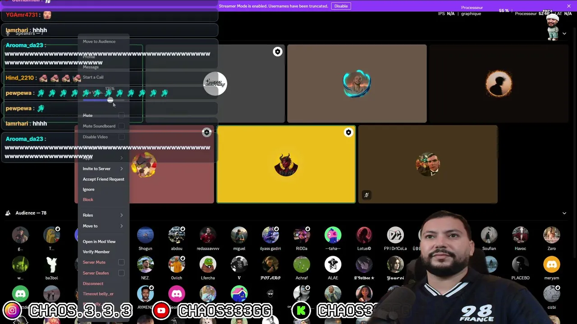Open Havoc's audience avatar
This screenshot has height=324, width=577.
(520, 235)
